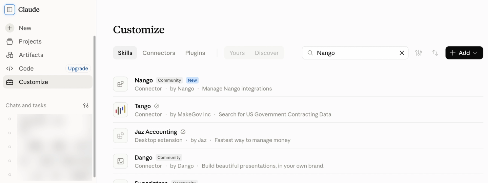Click the Nango connector icon
This screenshot has width=488, height=183.
coord(120,84)
